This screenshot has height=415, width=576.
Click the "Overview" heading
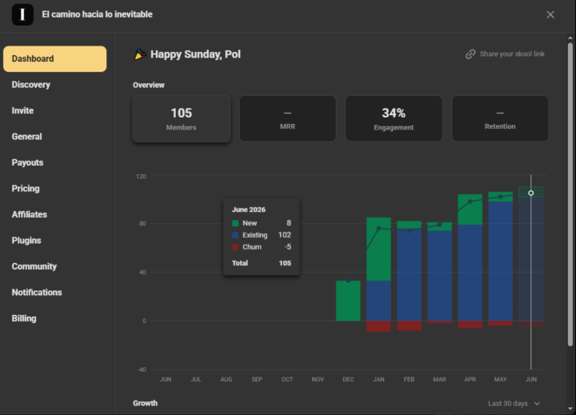click(149, 86)
